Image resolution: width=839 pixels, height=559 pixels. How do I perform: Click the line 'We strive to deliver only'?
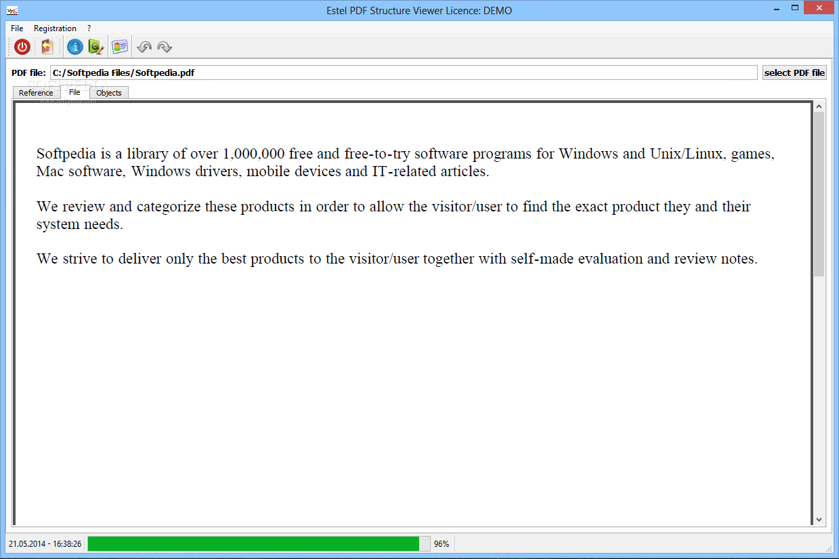pyautogui.click(x=397, y=259)
